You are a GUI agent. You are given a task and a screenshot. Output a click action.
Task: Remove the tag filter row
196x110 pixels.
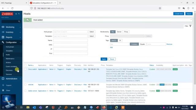click(x=169, y=44)
